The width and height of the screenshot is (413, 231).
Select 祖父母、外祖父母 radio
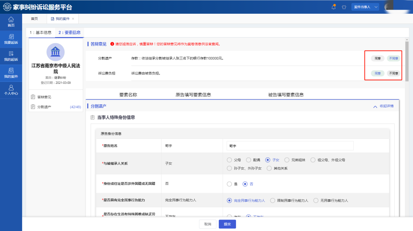[313, 160]
